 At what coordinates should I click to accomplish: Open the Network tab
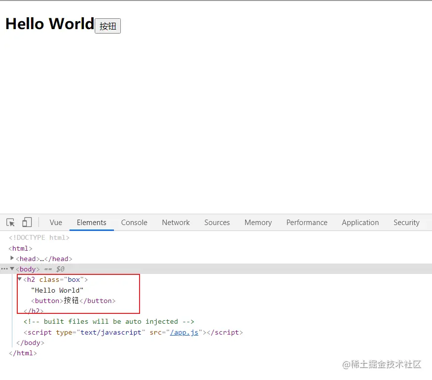(x=176, y=223)
